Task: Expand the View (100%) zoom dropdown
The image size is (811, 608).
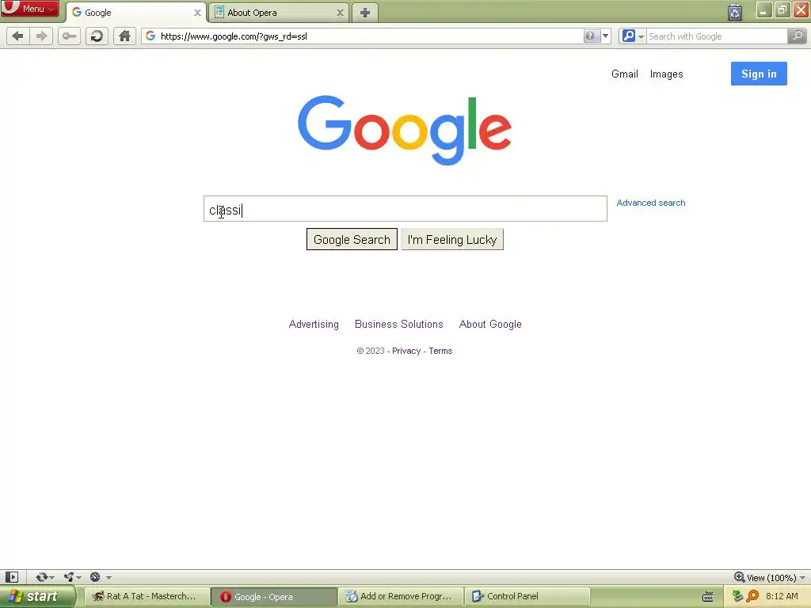Action: 802,577
